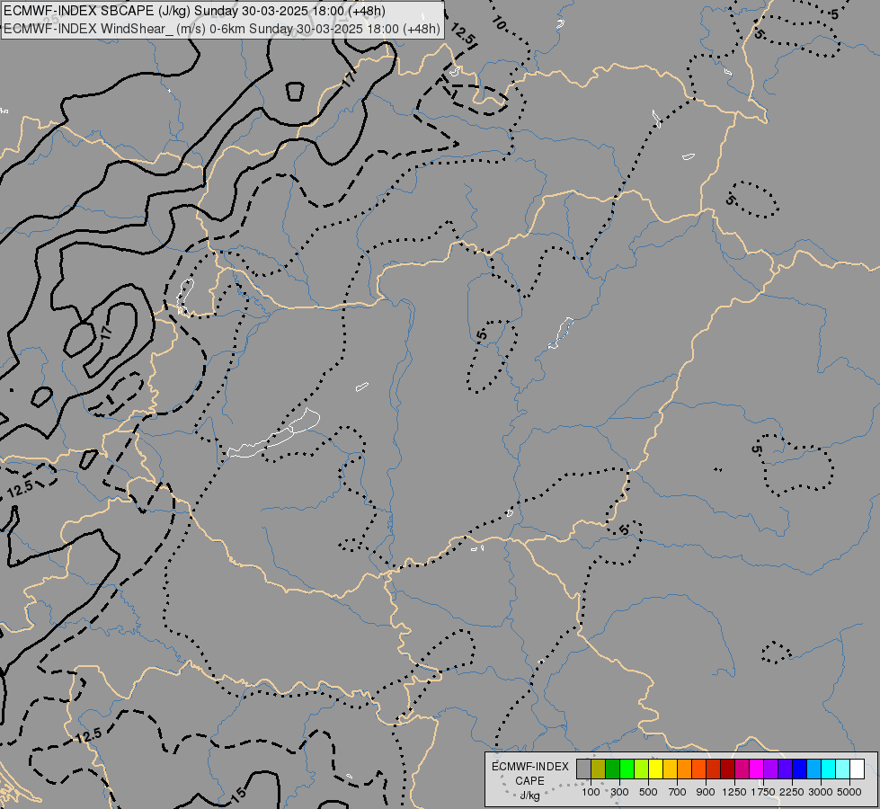Click the 1250 value on the legend

click(x=734, y=792)
